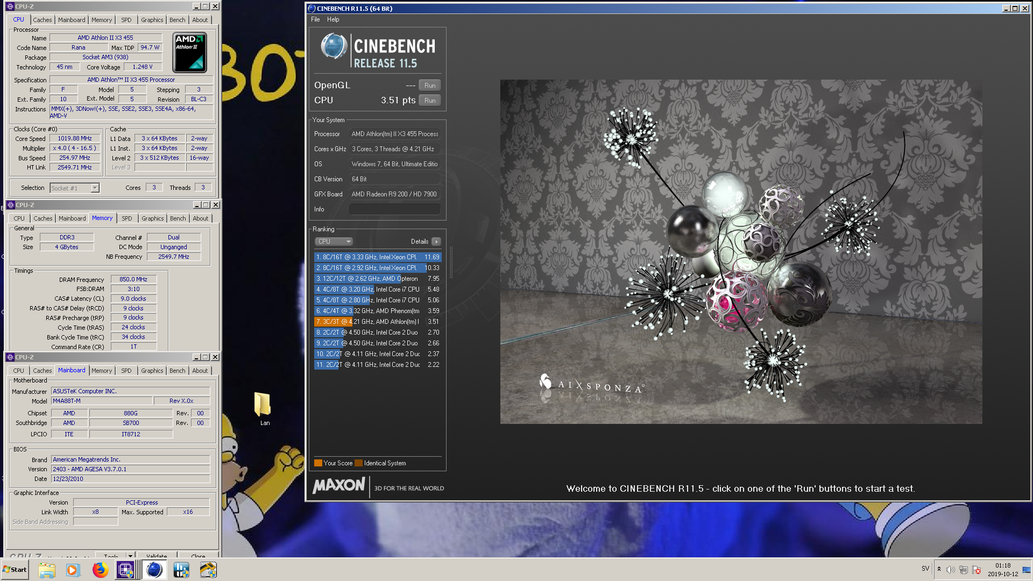Open Firefox from the taskbar

click(x=100, y=570)
